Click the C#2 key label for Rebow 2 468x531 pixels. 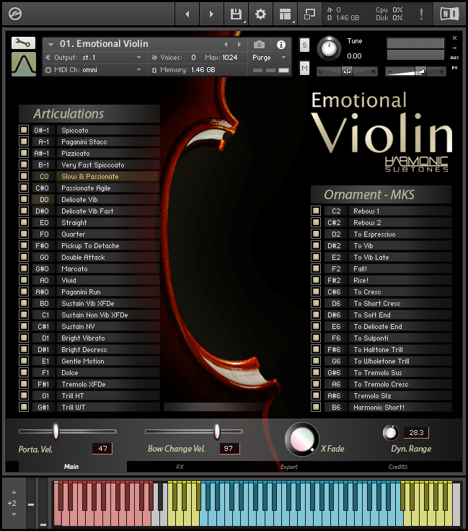click(335, 222)
